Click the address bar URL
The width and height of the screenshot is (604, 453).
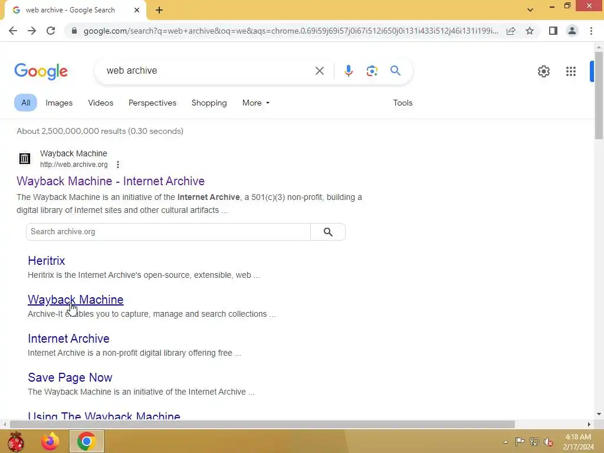291,31
